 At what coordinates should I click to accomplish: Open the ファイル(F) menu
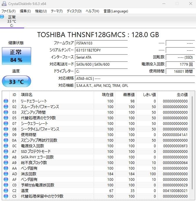tap(8, 11)
